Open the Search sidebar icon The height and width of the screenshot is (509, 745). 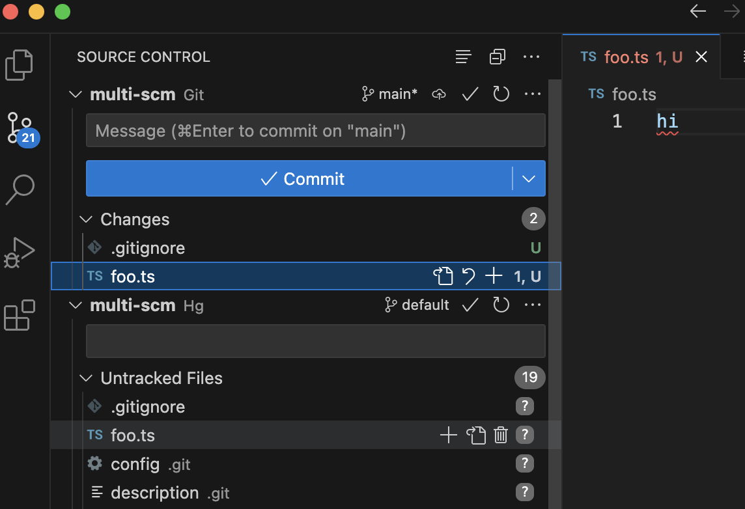coord(20,189)
